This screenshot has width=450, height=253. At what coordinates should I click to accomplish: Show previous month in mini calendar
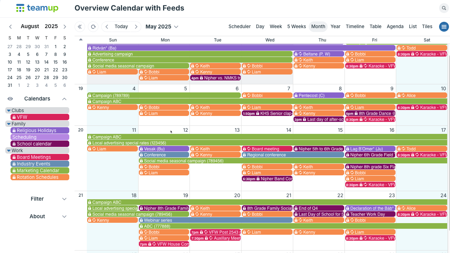[11, 27]
